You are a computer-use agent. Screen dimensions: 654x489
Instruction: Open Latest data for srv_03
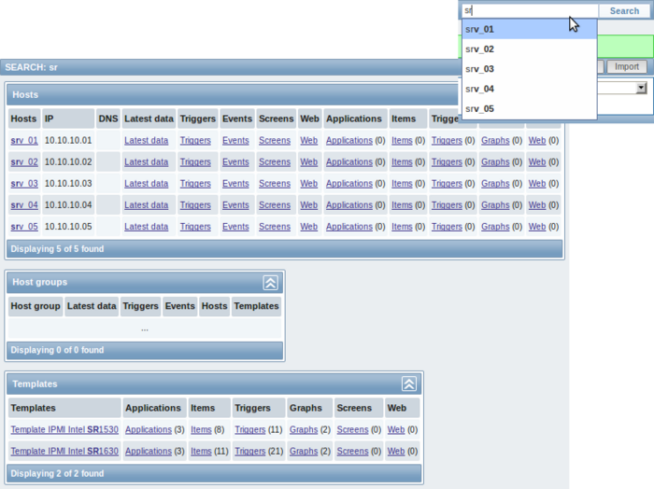coord(146,184)
